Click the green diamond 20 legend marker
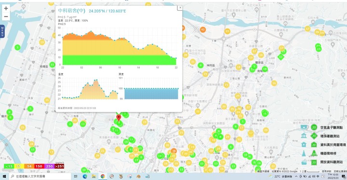 point(314,136)
